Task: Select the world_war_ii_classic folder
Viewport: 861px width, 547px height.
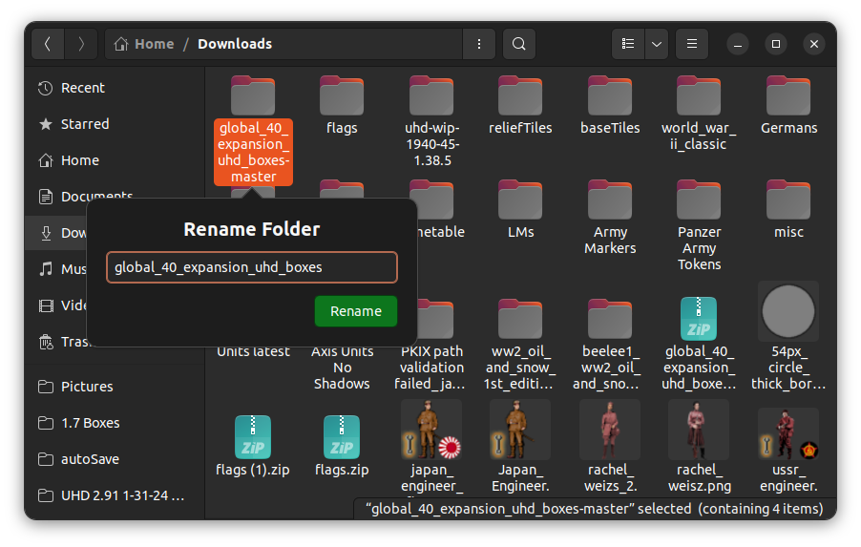Action: click(x=699, y=114)
